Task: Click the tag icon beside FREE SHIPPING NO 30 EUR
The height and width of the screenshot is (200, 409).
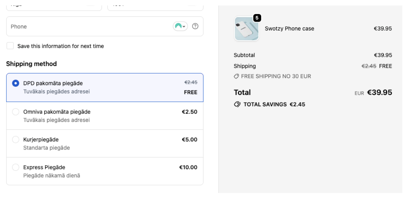Action: click(x=236, y=75)
